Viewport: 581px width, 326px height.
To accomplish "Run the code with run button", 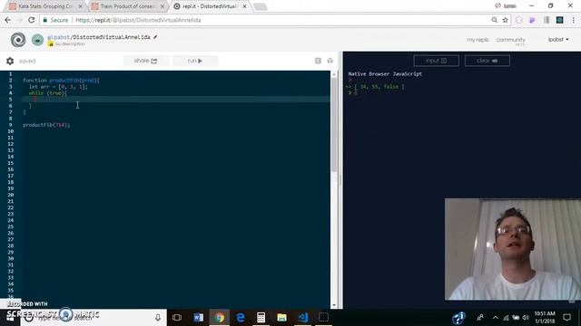I will [x=195, y=61].
